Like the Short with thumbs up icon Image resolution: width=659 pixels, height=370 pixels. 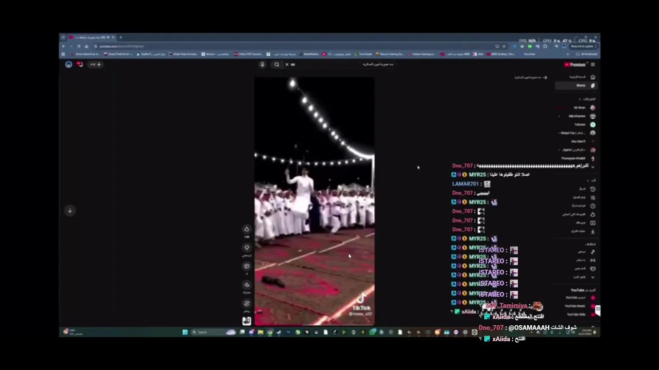(x=247, y=229)
